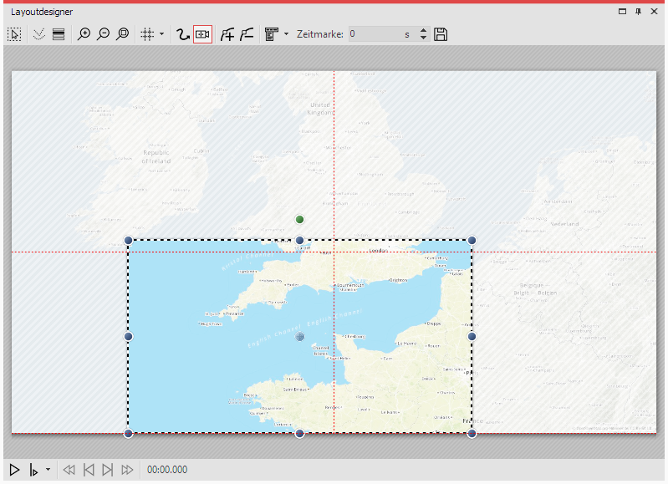
Task: Expand the alignment tool dropdown arrow
Action: click(286, 34)
